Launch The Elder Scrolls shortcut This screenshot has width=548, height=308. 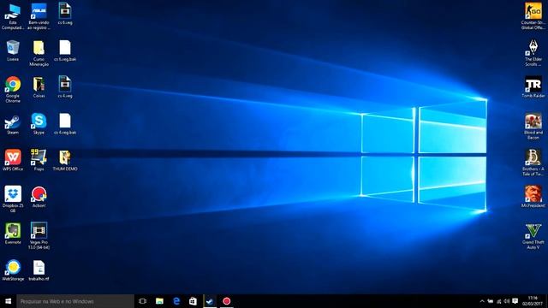point(533,53)
